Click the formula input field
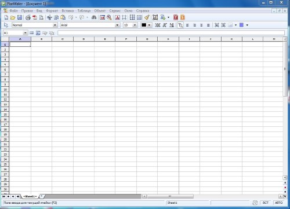The height and width of the screenshot is (209, 290). tap(171, 33)
